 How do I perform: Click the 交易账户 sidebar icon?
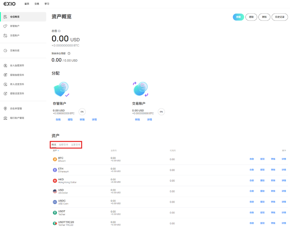point(5,36)
